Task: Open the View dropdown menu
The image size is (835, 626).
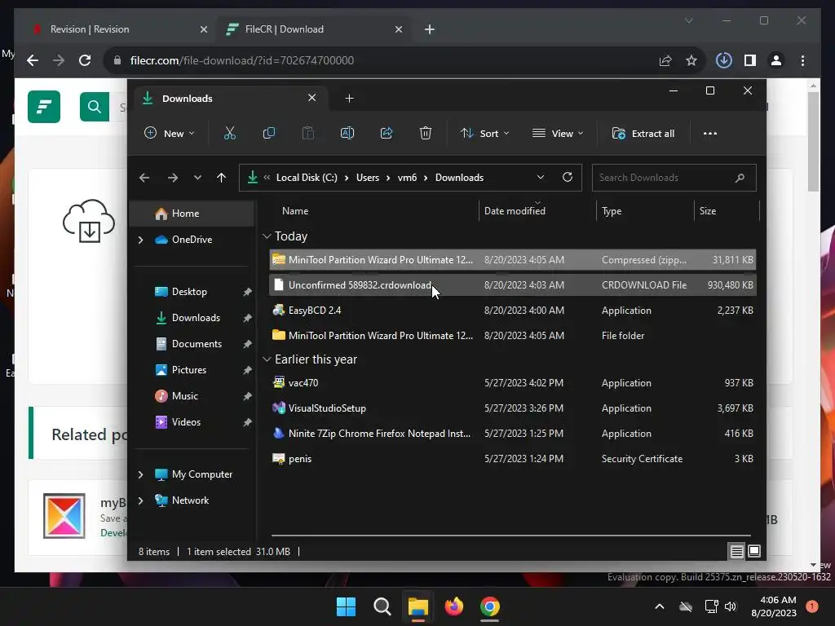Action: 558,133
